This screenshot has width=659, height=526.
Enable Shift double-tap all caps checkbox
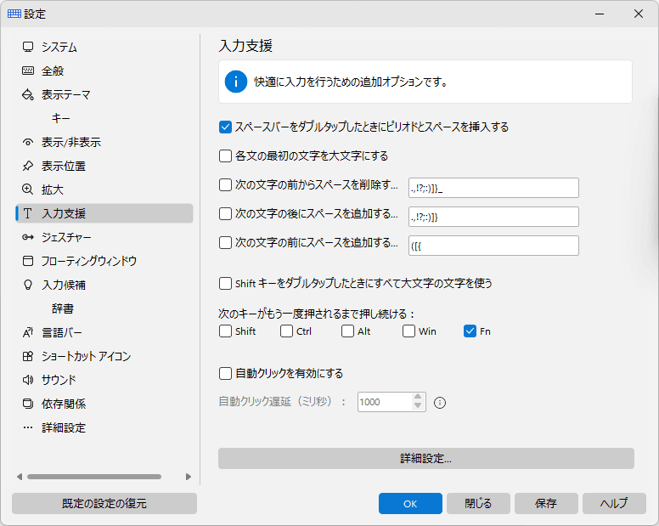pos(225,283)
